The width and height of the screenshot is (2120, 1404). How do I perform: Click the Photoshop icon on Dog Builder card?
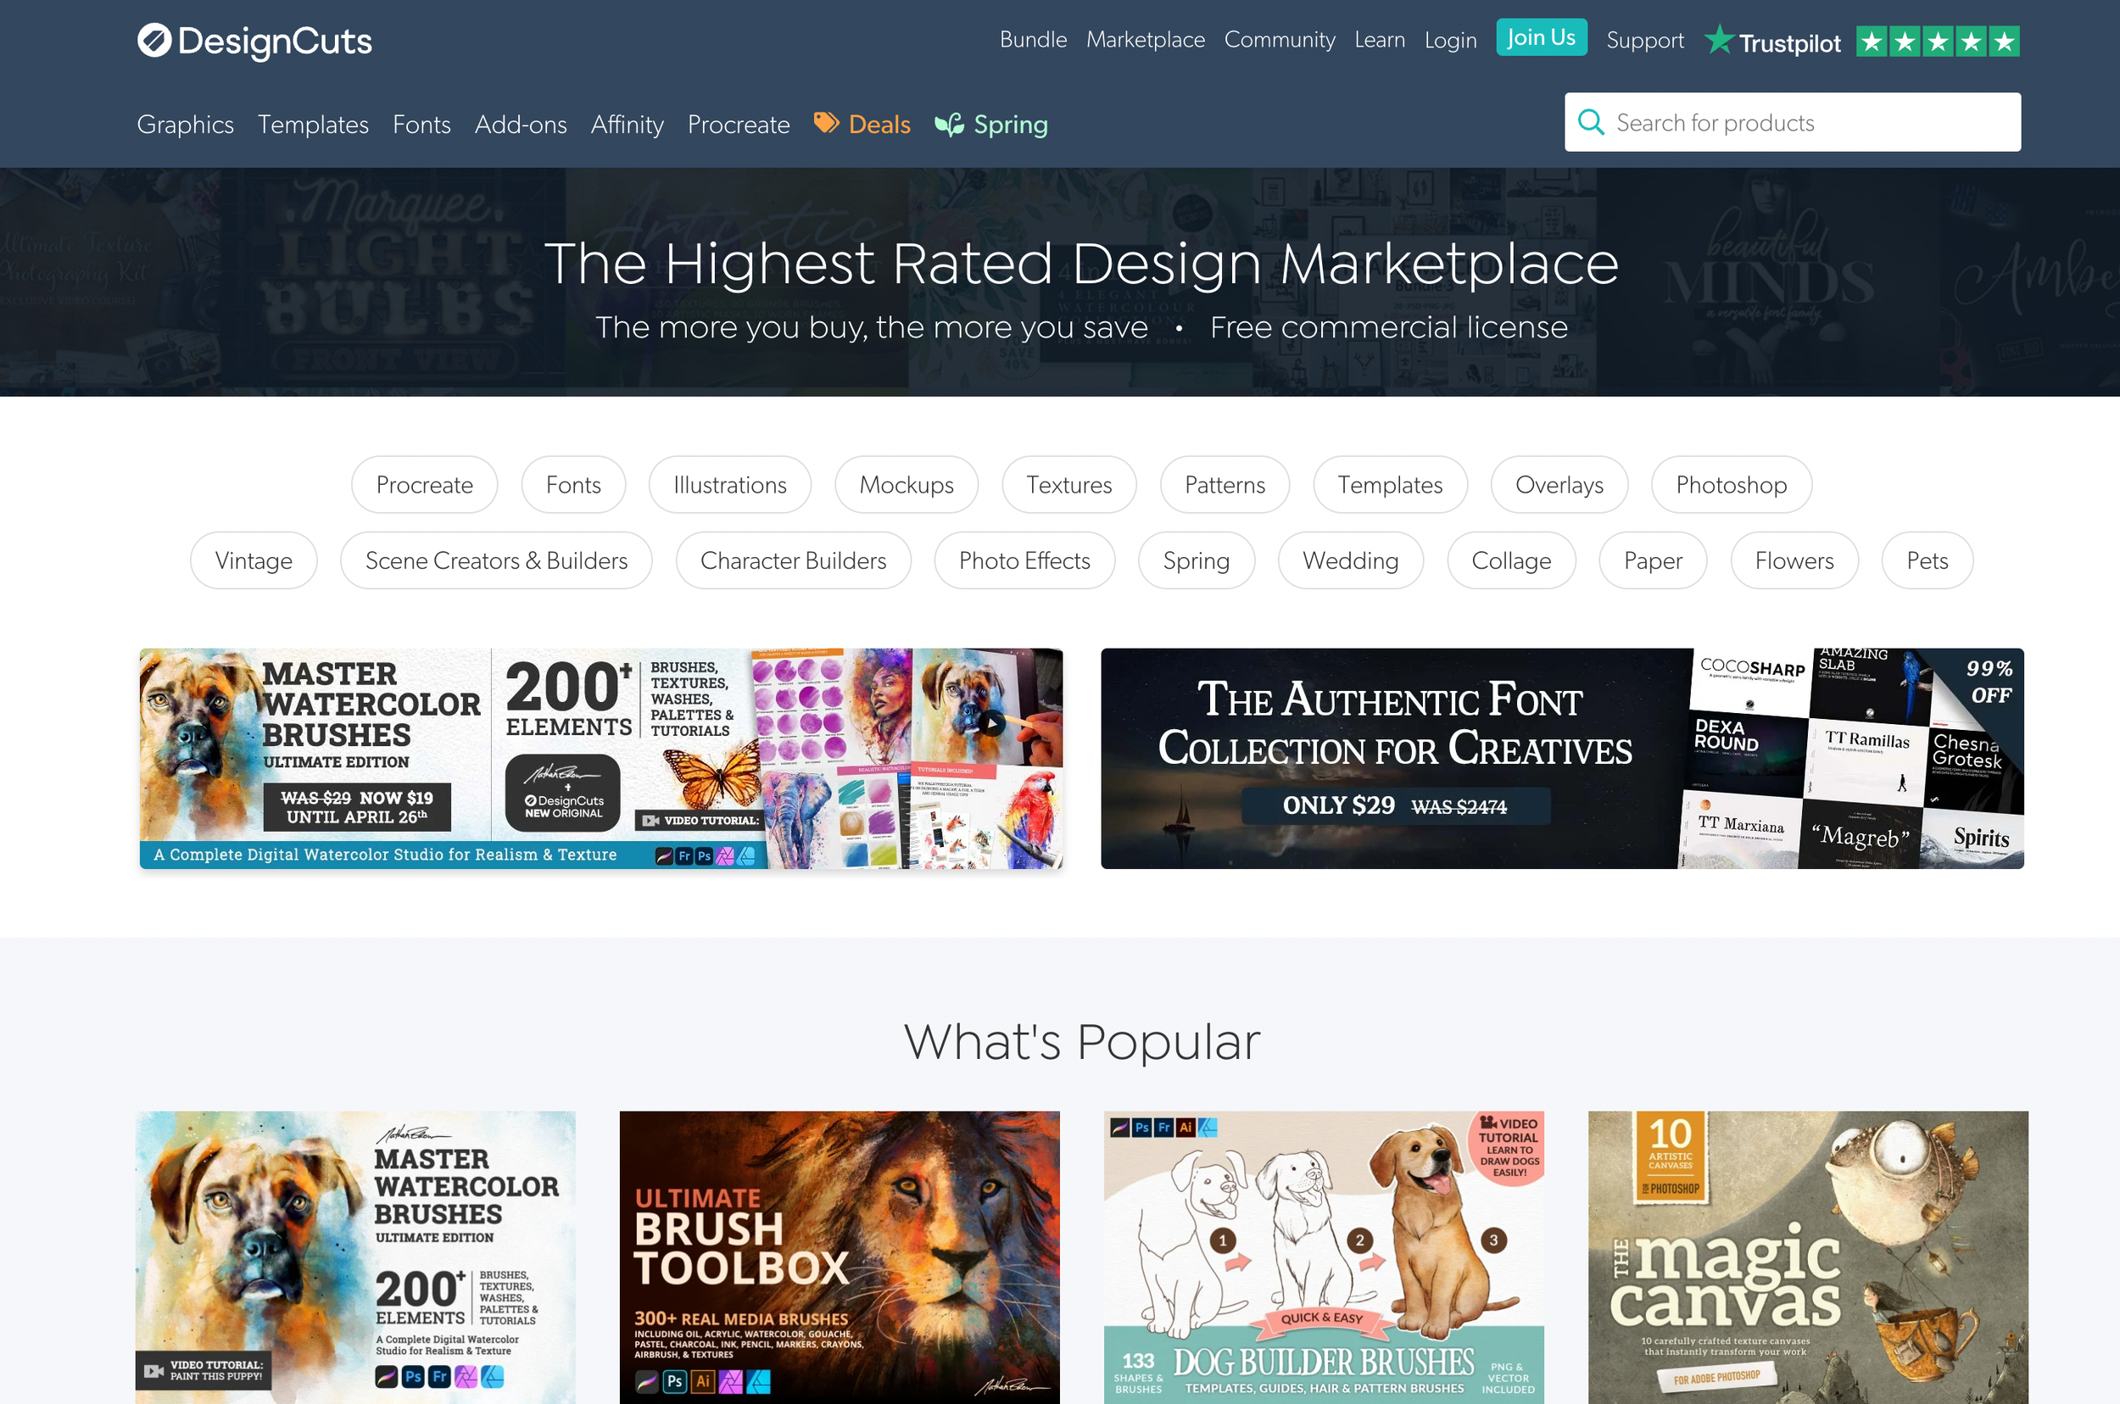pos(1141,1128)
